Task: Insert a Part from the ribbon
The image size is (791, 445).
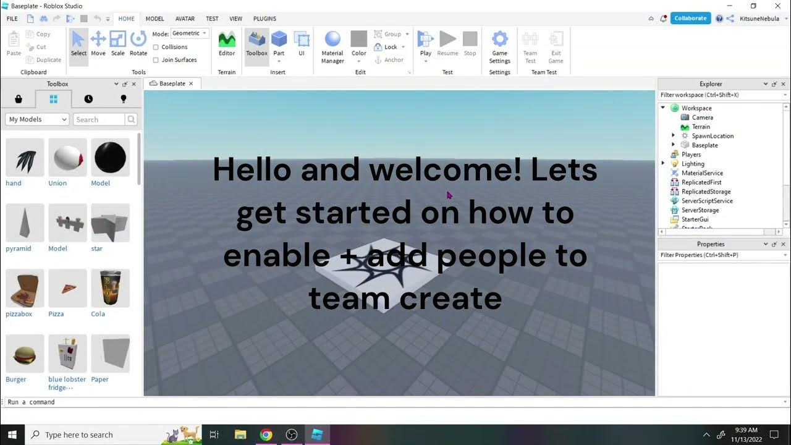Action: [279, 43]
